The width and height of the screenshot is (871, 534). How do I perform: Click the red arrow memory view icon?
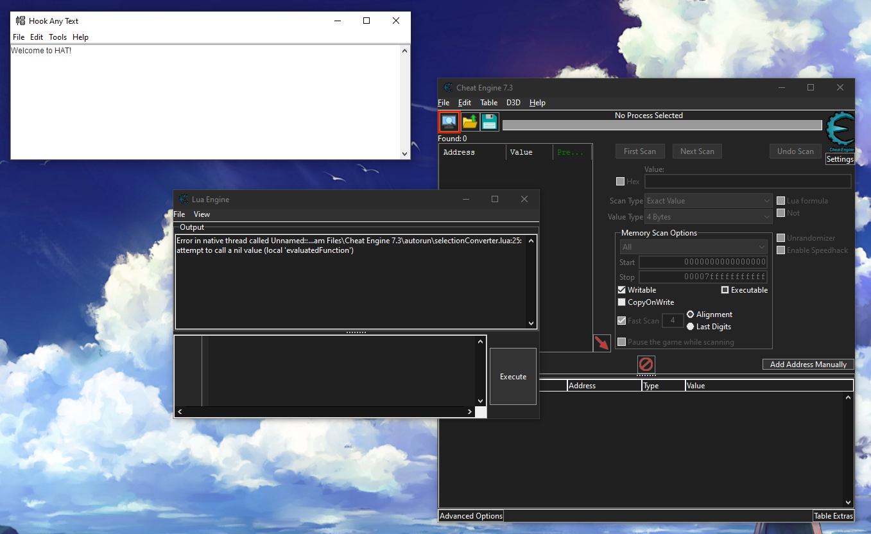click(x=601, y=343)
